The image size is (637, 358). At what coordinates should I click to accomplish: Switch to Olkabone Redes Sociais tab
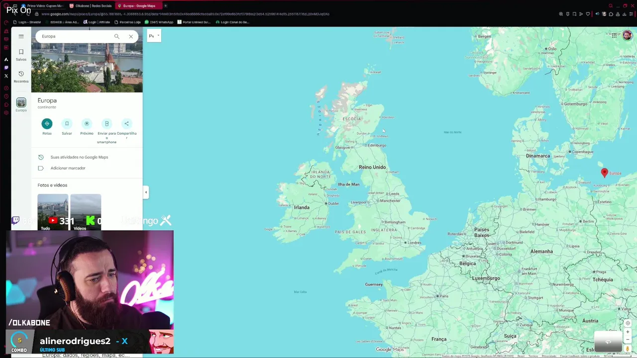tap(90, 6)
